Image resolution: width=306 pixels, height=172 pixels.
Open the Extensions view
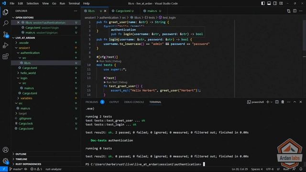click(5, 56)
